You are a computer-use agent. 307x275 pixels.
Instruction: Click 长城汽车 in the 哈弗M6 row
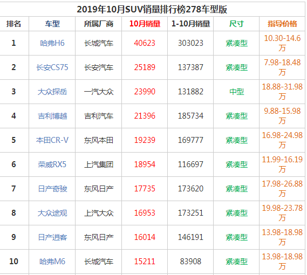tap(99, 262)
